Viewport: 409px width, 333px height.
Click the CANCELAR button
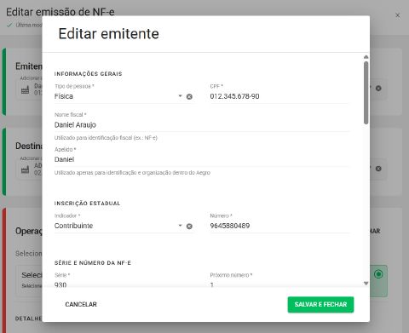click(x=81, y=304)
